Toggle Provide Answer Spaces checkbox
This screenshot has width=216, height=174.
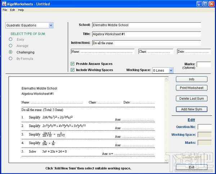[x=73, y=64]
